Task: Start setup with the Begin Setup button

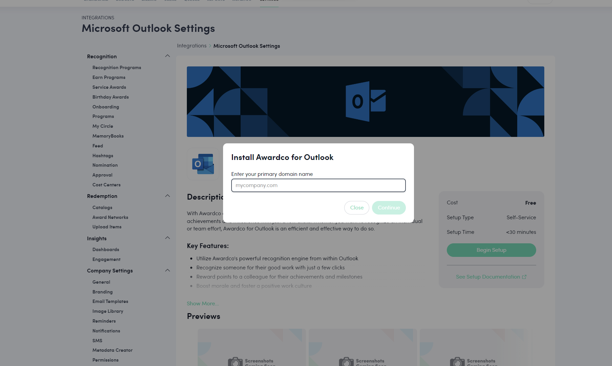Action: click(491, 250)
